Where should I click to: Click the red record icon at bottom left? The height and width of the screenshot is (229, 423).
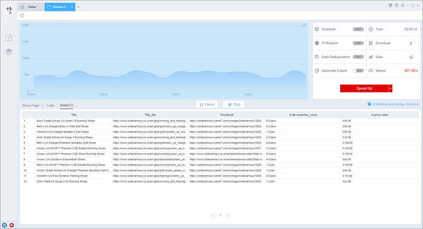(11, 225)
